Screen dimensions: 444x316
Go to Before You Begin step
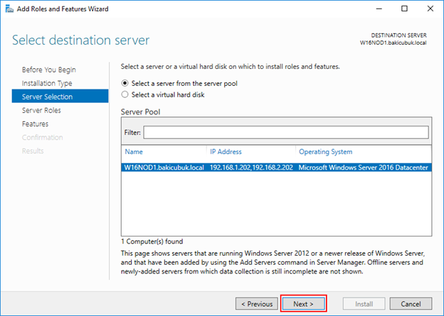[49, 70]
